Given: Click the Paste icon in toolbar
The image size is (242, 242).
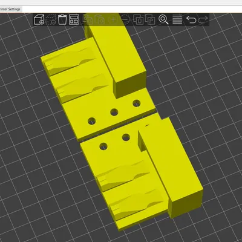Looking at the screenshot, I should coord(99,19).
